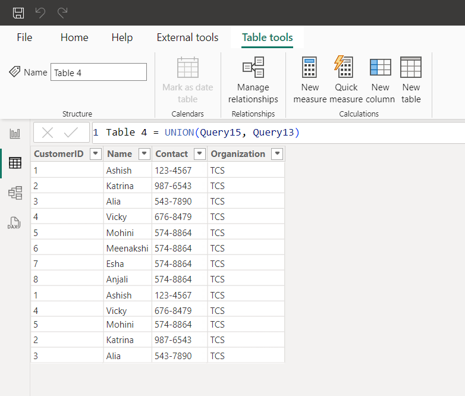
Task: Create a New measure
Action: 310,81
